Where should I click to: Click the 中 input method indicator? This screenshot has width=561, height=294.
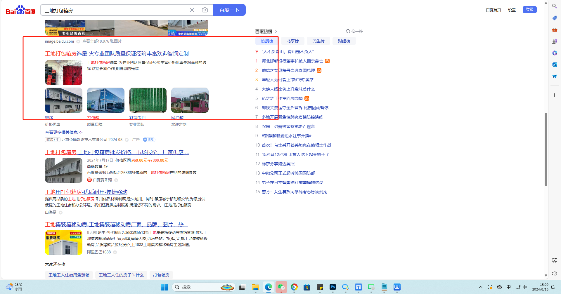508,287
